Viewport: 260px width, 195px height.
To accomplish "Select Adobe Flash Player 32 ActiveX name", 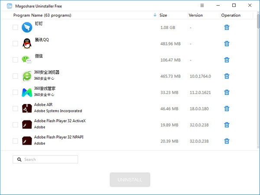I will 60,121.
